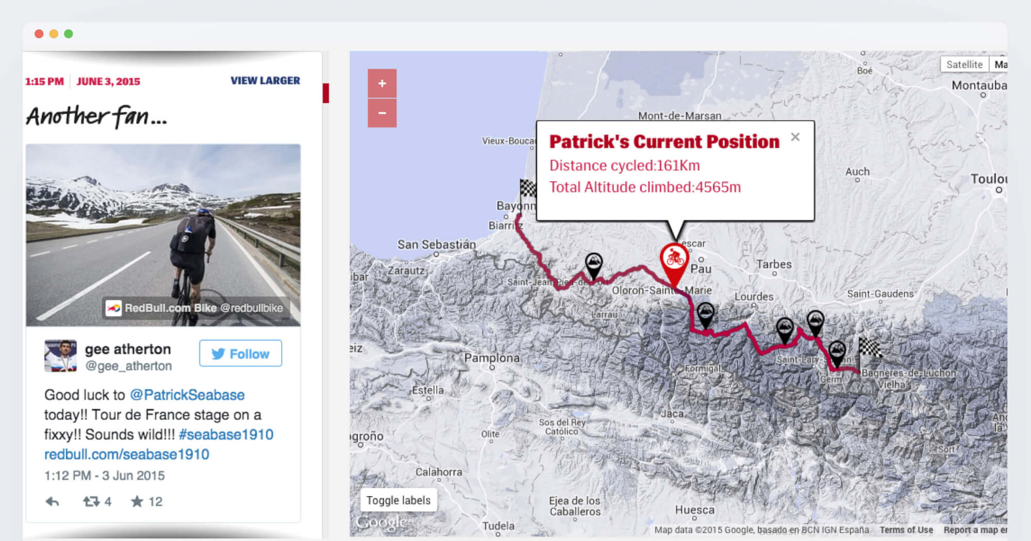The width and height of the screenshot is (1031, 541).
Task: Click mountain marker nearest Bagnères-de-Luchon
Action: pyautogui.click(x=837, y=354)
